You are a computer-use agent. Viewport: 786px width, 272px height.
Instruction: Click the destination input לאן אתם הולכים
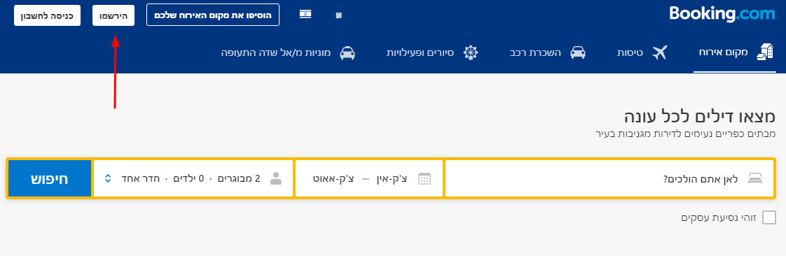(609, 178)
